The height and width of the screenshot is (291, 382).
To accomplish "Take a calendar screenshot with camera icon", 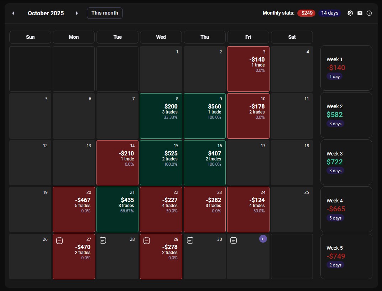I will tap(360, 13).
